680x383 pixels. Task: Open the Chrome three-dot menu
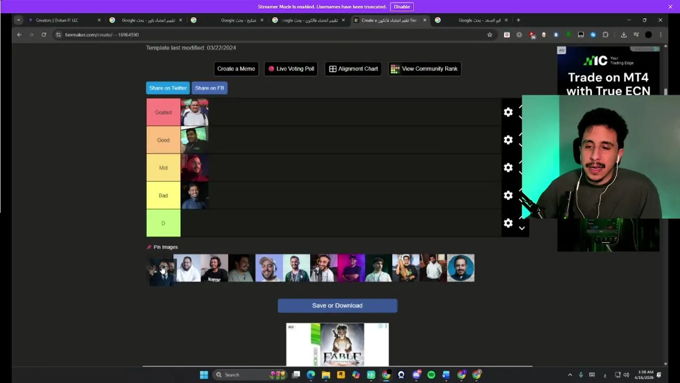[660, 35]
